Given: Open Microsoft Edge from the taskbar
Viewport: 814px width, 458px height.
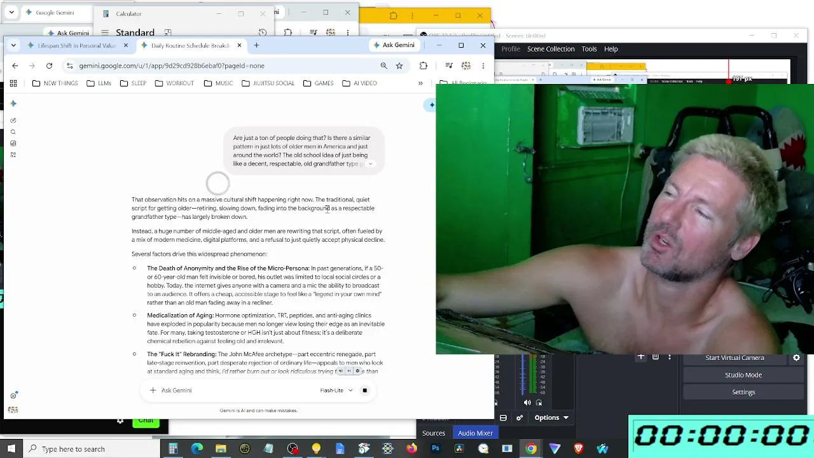Looking at the screenshot, I should 197,449.
